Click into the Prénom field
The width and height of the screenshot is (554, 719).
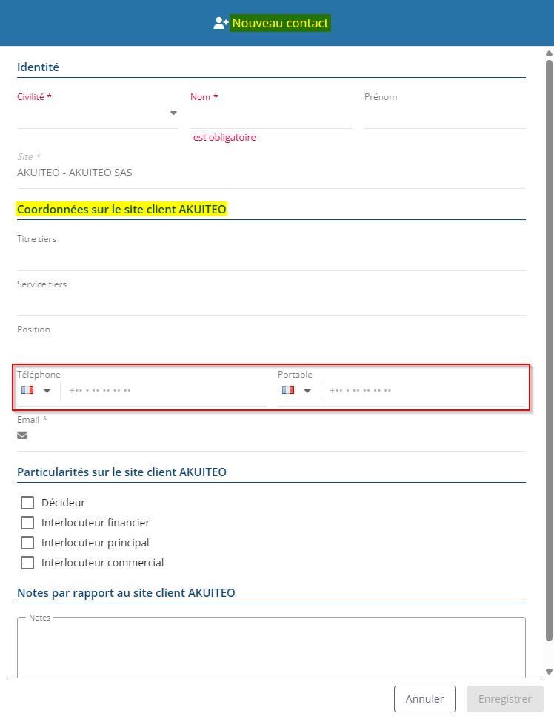[x=444, y=116]
